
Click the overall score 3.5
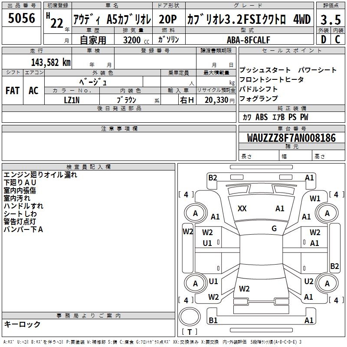(x=330, y=20)
